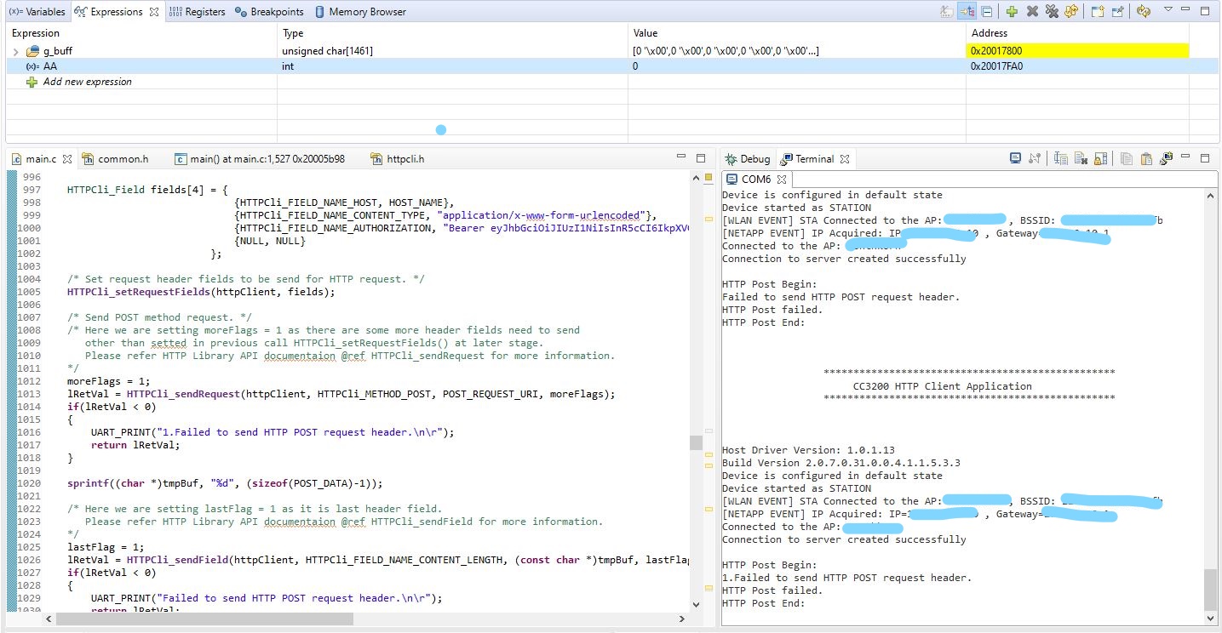The image size is (1222, 633).
Task: Switch to the Variables tab
Action: 37,12
